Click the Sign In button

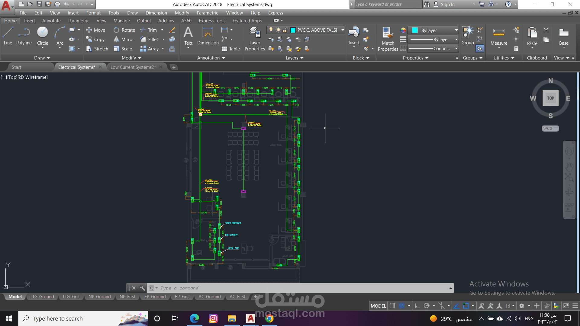pos(447,4)
